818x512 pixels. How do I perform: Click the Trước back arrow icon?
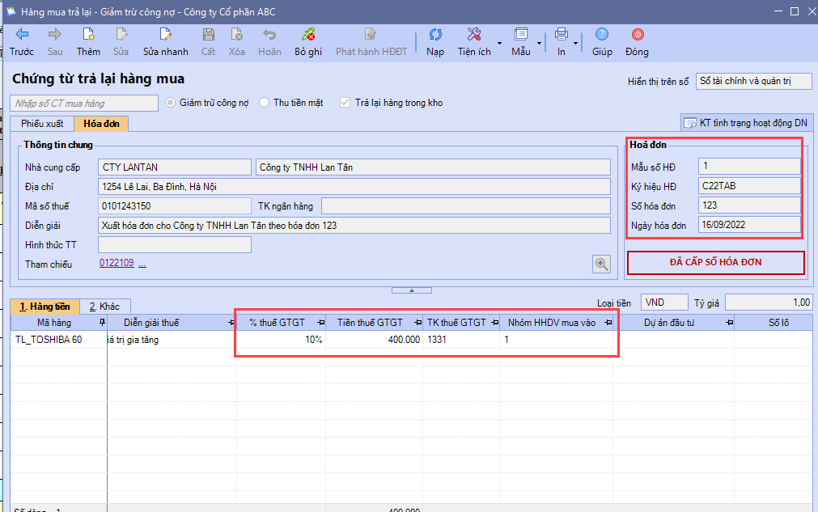(x=22, y=35)
